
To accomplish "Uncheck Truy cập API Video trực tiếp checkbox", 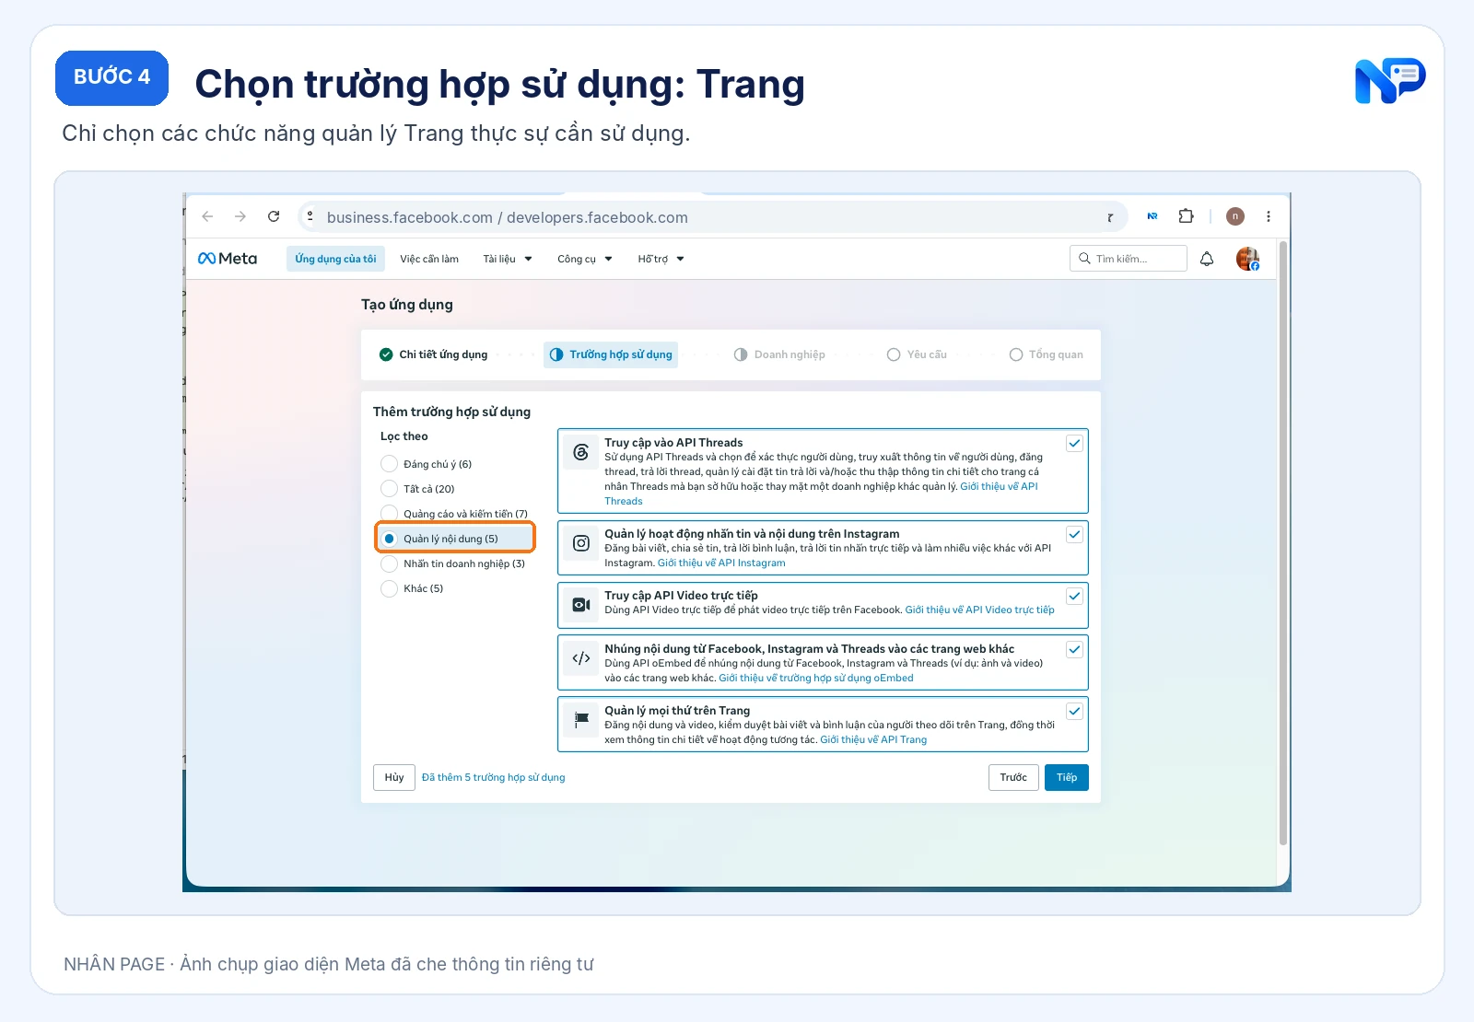I will (x=1074, y=596).
